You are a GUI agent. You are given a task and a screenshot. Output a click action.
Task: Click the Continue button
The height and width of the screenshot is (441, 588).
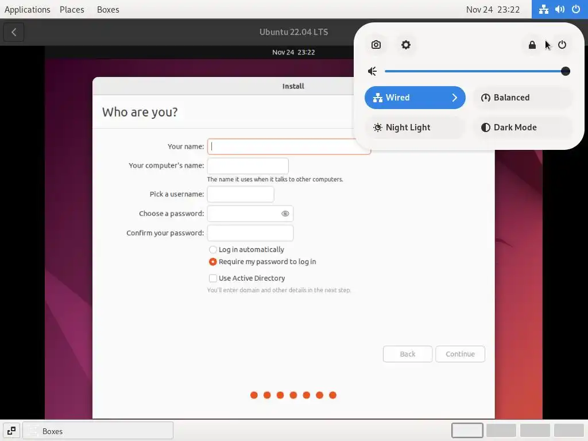pos(460,354)
